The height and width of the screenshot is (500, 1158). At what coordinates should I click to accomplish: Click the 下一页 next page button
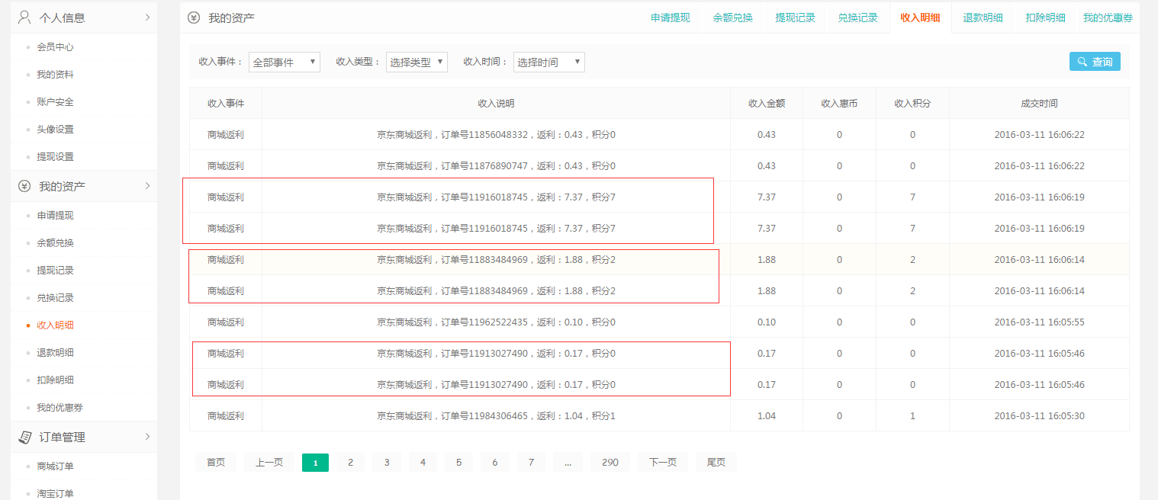coord(663,462)
